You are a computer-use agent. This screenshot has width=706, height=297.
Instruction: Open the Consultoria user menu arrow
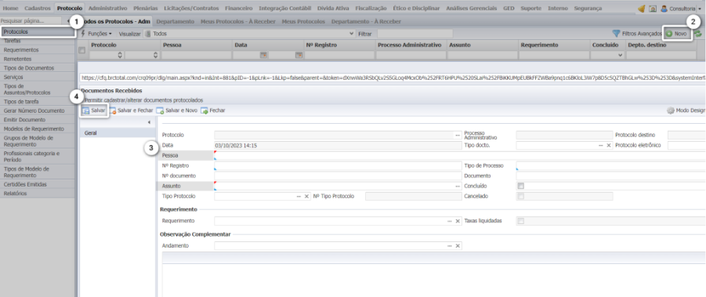pos(699,9)
